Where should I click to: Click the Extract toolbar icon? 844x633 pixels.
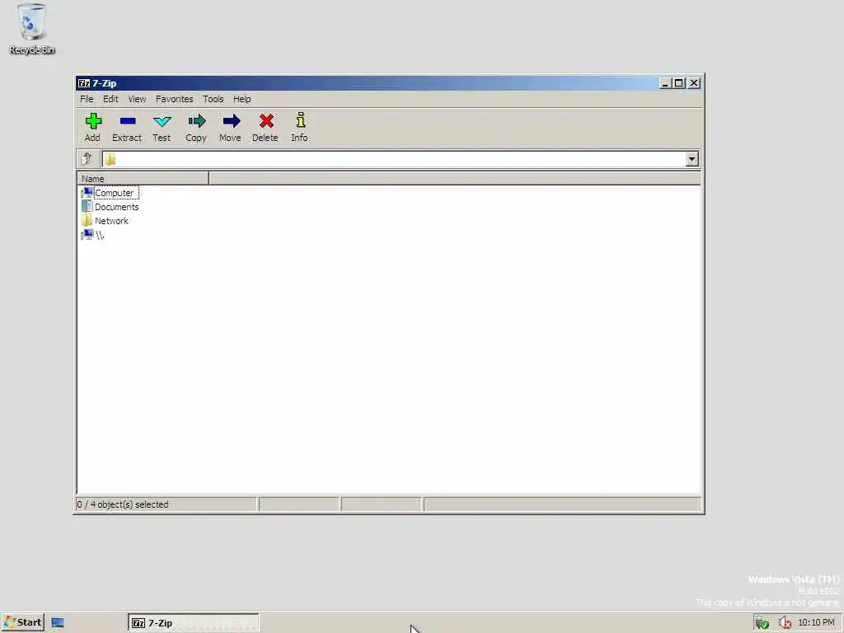(128, 121)
